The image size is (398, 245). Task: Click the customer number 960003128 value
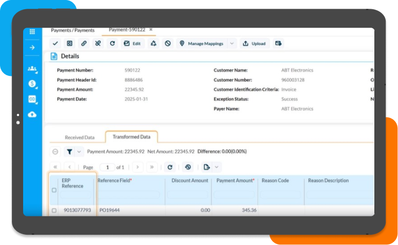point(293,80)
